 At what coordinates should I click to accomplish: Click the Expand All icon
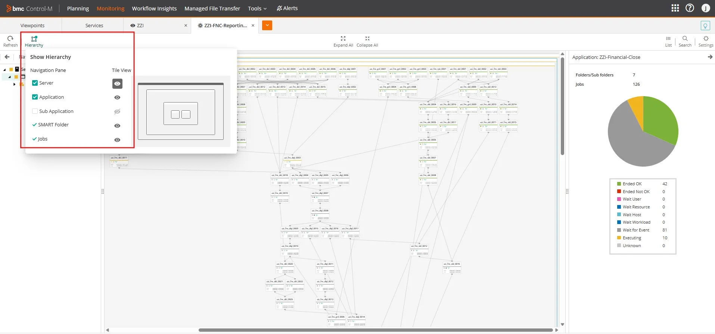tap(343, 38)
